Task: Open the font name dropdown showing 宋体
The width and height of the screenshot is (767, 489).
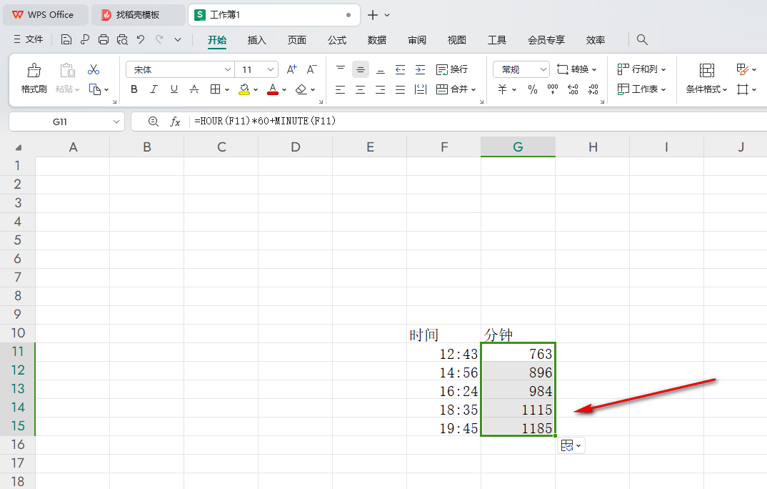Action: [228, 69]
